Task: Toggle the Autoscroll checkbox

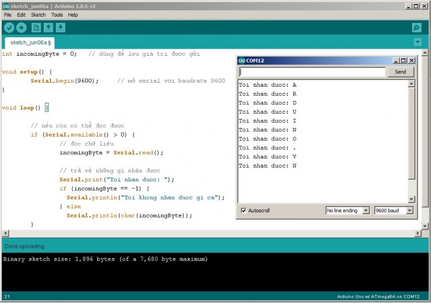Action: pos(244,211)
